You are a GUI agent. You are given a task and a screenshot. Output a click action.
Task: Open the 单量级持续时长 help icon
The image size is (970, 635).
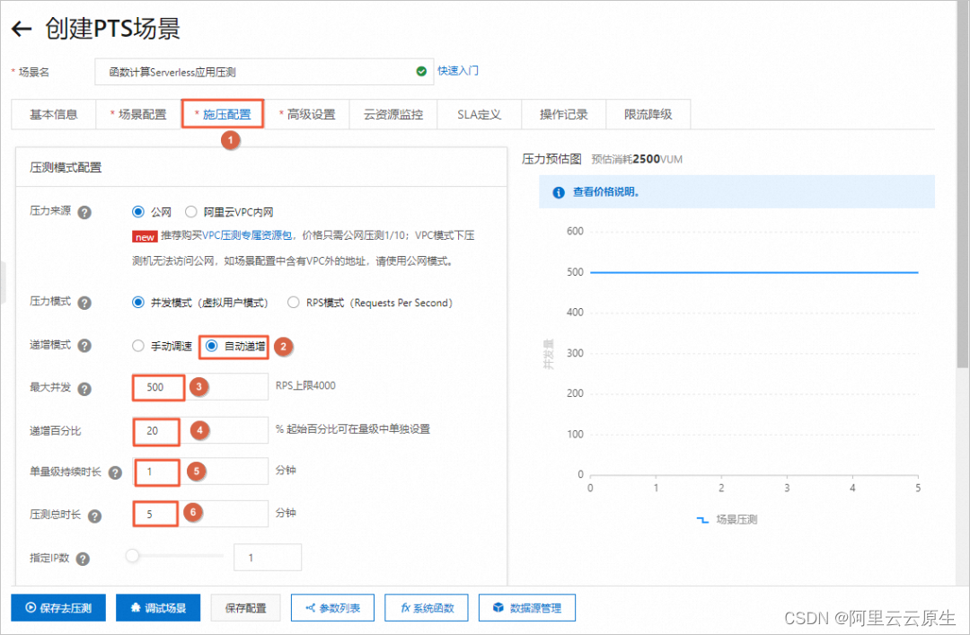(x=113, y=472)
